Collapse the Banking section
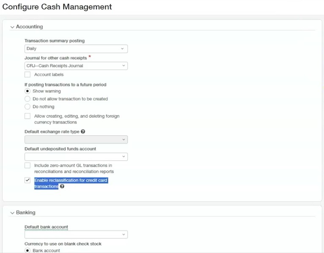 pos(12,213)
